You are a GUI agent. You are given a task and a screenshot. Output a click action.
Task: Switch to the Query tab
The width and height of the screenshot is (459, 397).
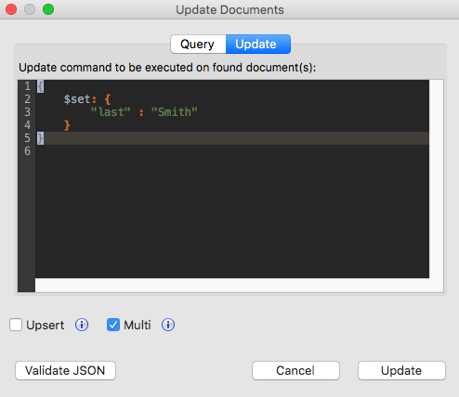click(x=198, y=44)
